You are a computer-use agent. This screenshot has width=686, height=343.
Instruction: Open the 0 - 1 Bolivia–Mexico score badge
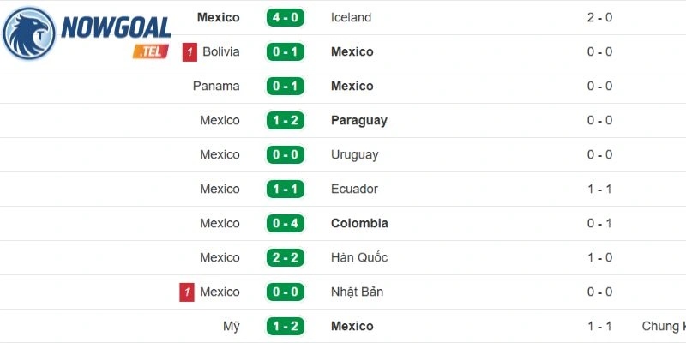[x=286, y=51]
